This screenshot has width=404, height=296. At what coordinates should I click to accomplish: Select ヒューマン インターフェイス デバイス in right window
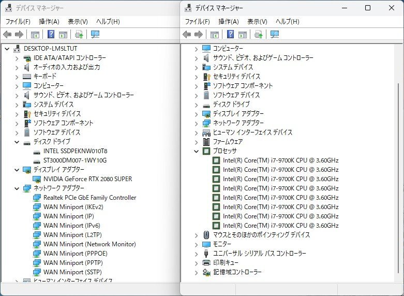252,132
